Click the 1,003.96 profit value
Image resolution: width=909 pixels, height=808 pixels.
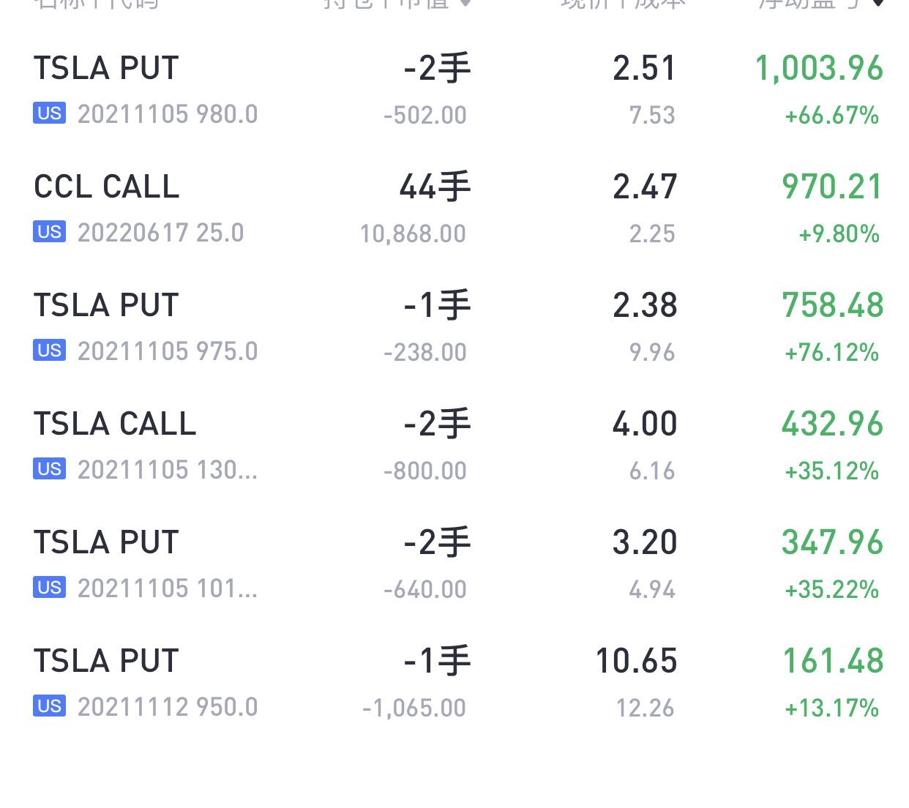coord(819,68)
